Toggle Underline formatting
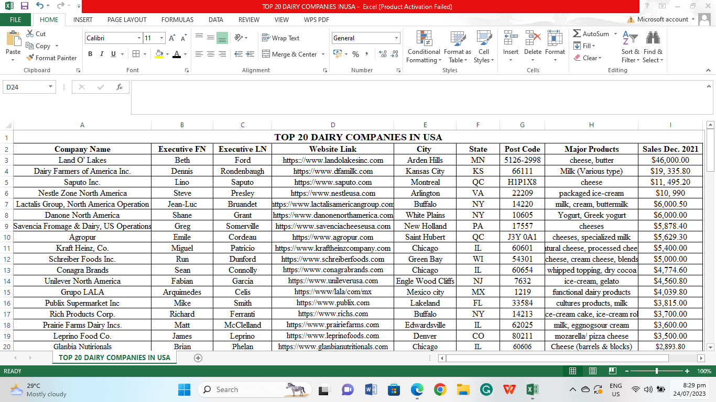716x402 pixels. click(113, 54)
